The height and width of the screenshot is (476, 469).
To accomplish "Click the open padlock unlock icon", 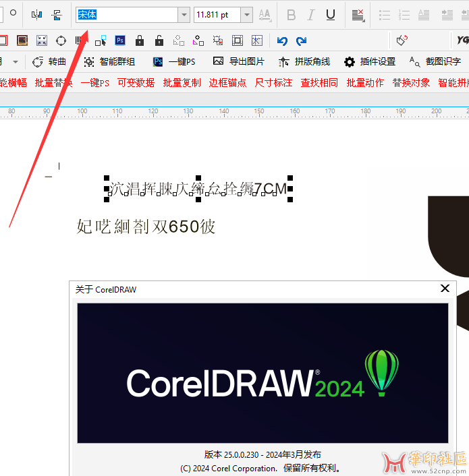I will [159, 40].
